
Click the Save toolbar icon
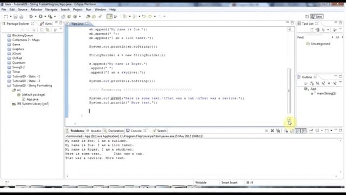16,16
